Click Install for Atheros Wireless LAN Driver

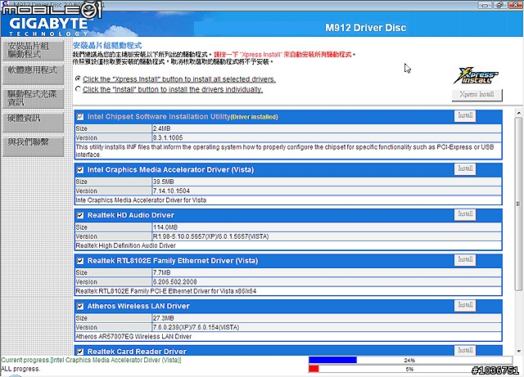(465, 305)
